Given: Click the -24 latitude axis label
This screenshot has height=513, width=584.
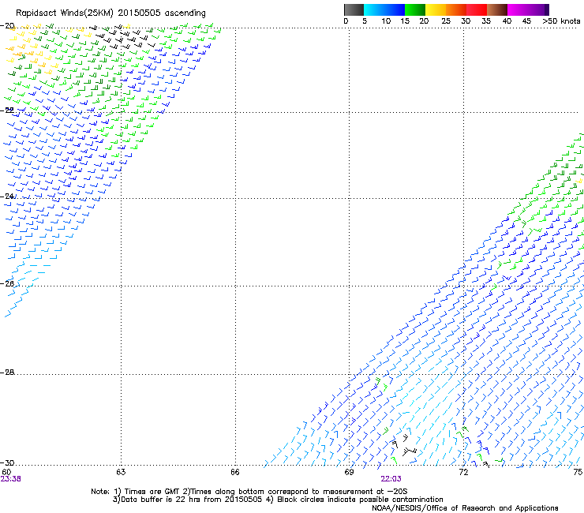Looking at the screenshot, I should click(7, 196).
